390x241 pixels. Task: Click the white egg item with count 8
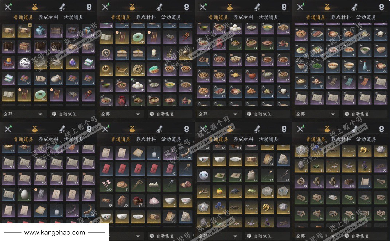(x=24, y=194)
